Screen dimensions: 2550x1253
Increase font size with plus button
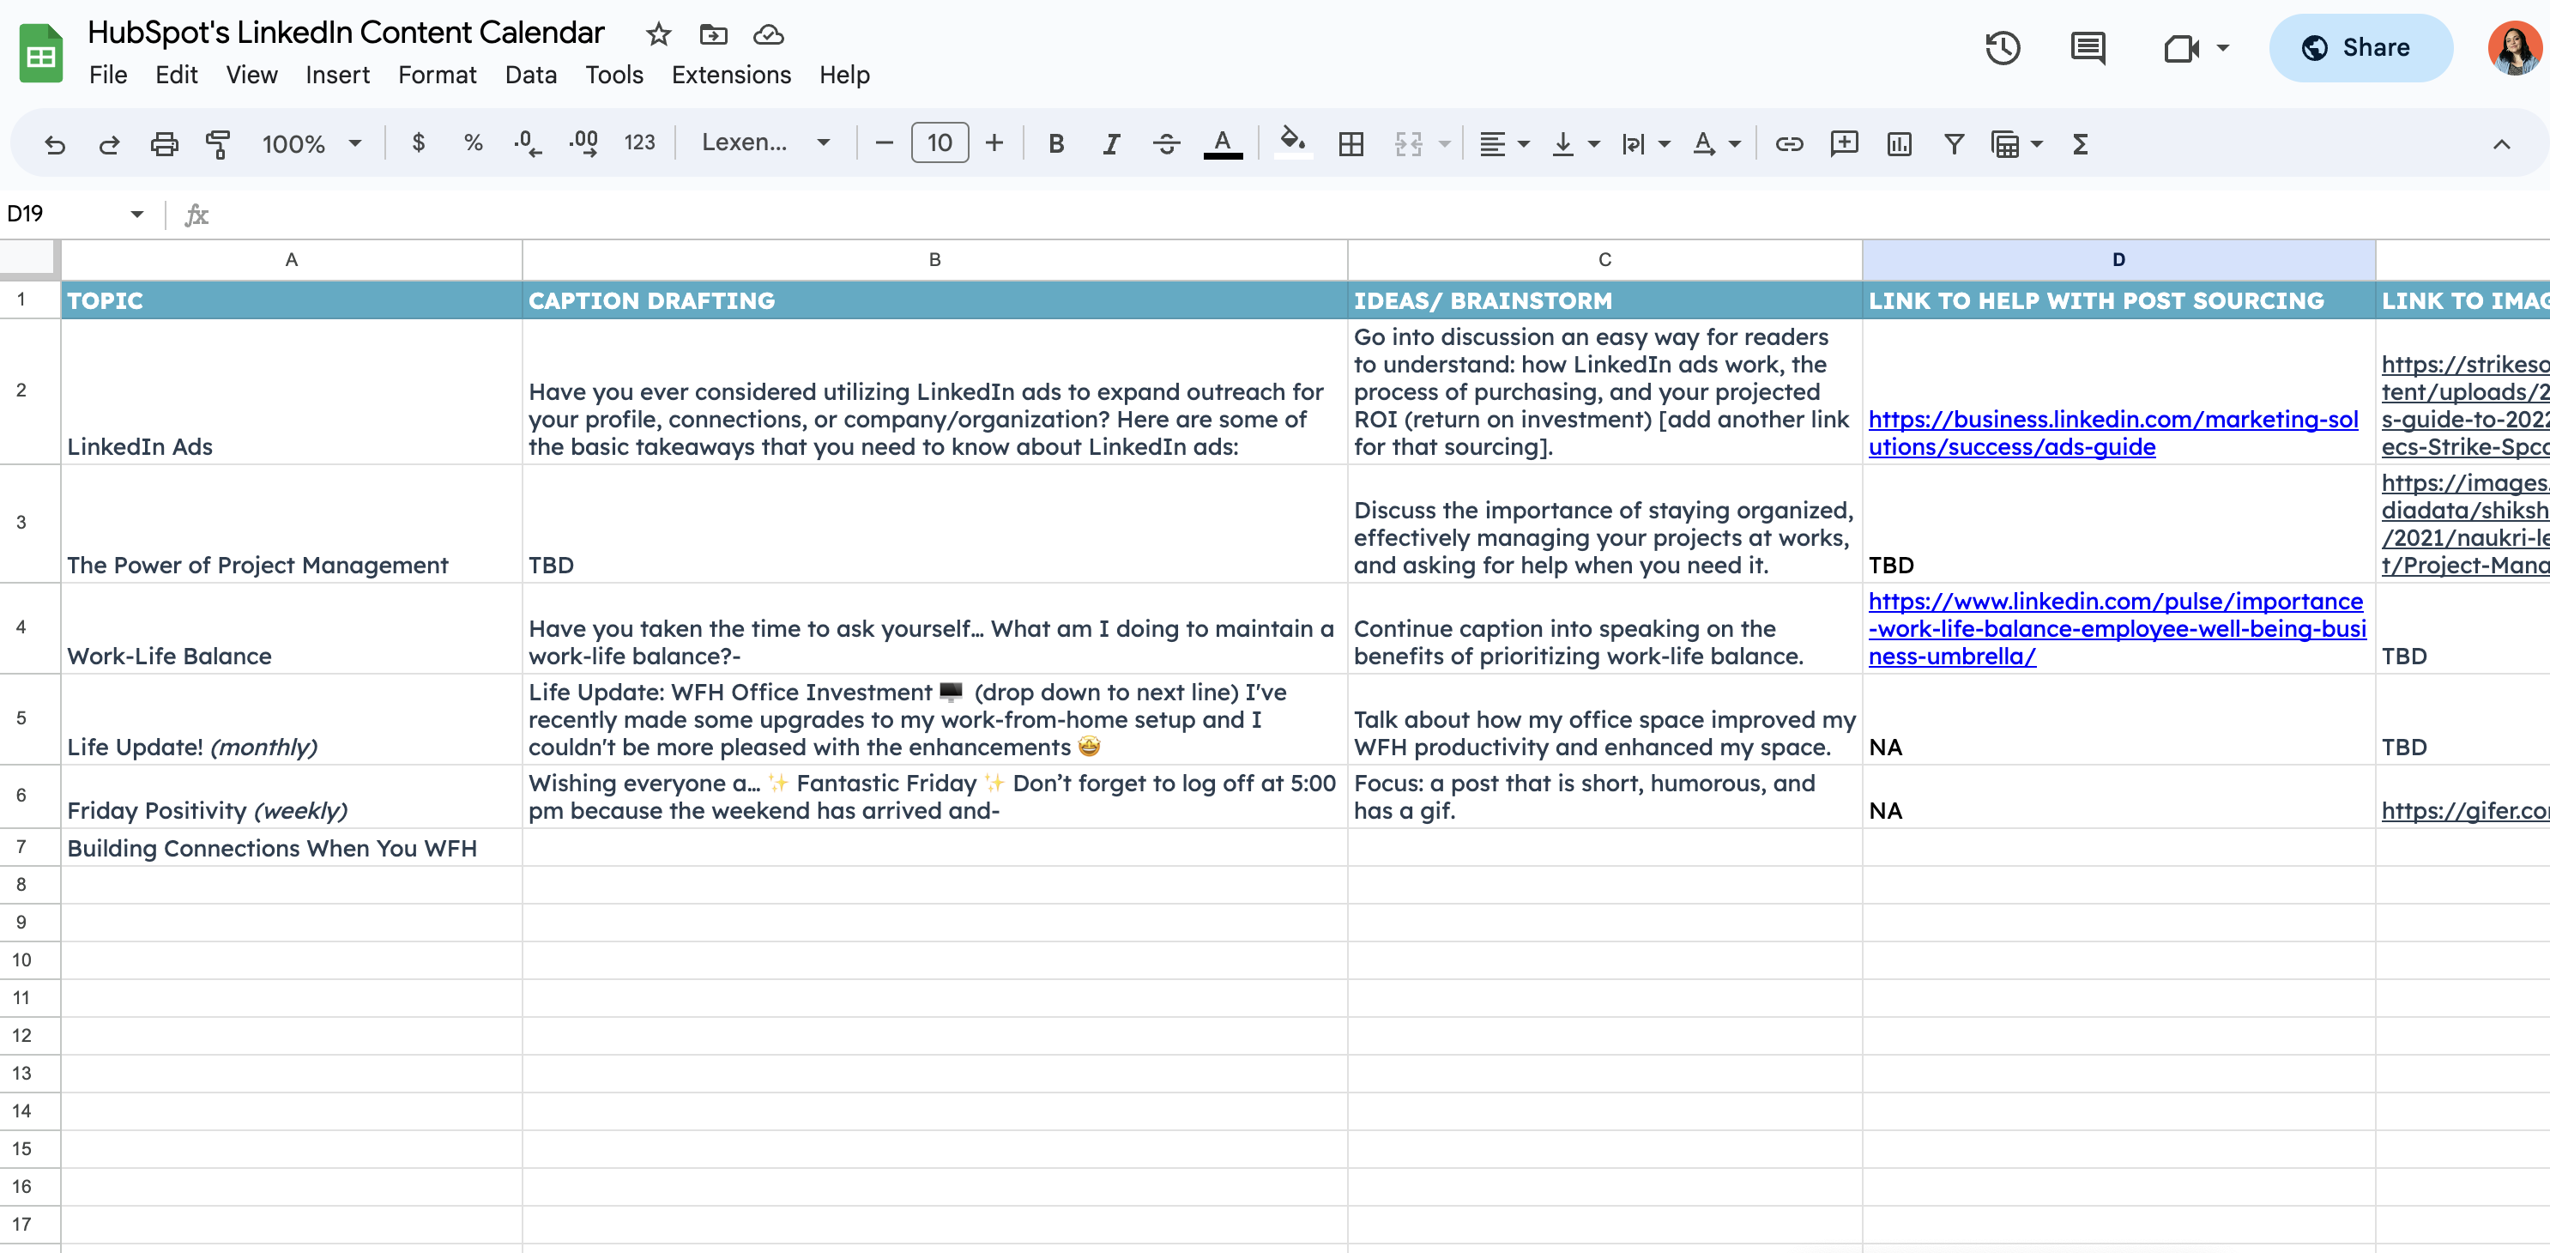(x=994, y=143)
